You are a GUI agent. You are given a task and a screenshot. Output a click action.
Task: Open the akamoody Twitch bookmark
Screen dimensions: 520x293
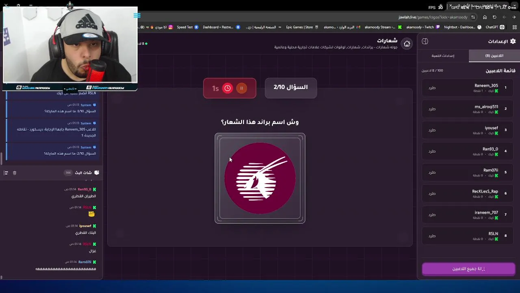(423, 27)
